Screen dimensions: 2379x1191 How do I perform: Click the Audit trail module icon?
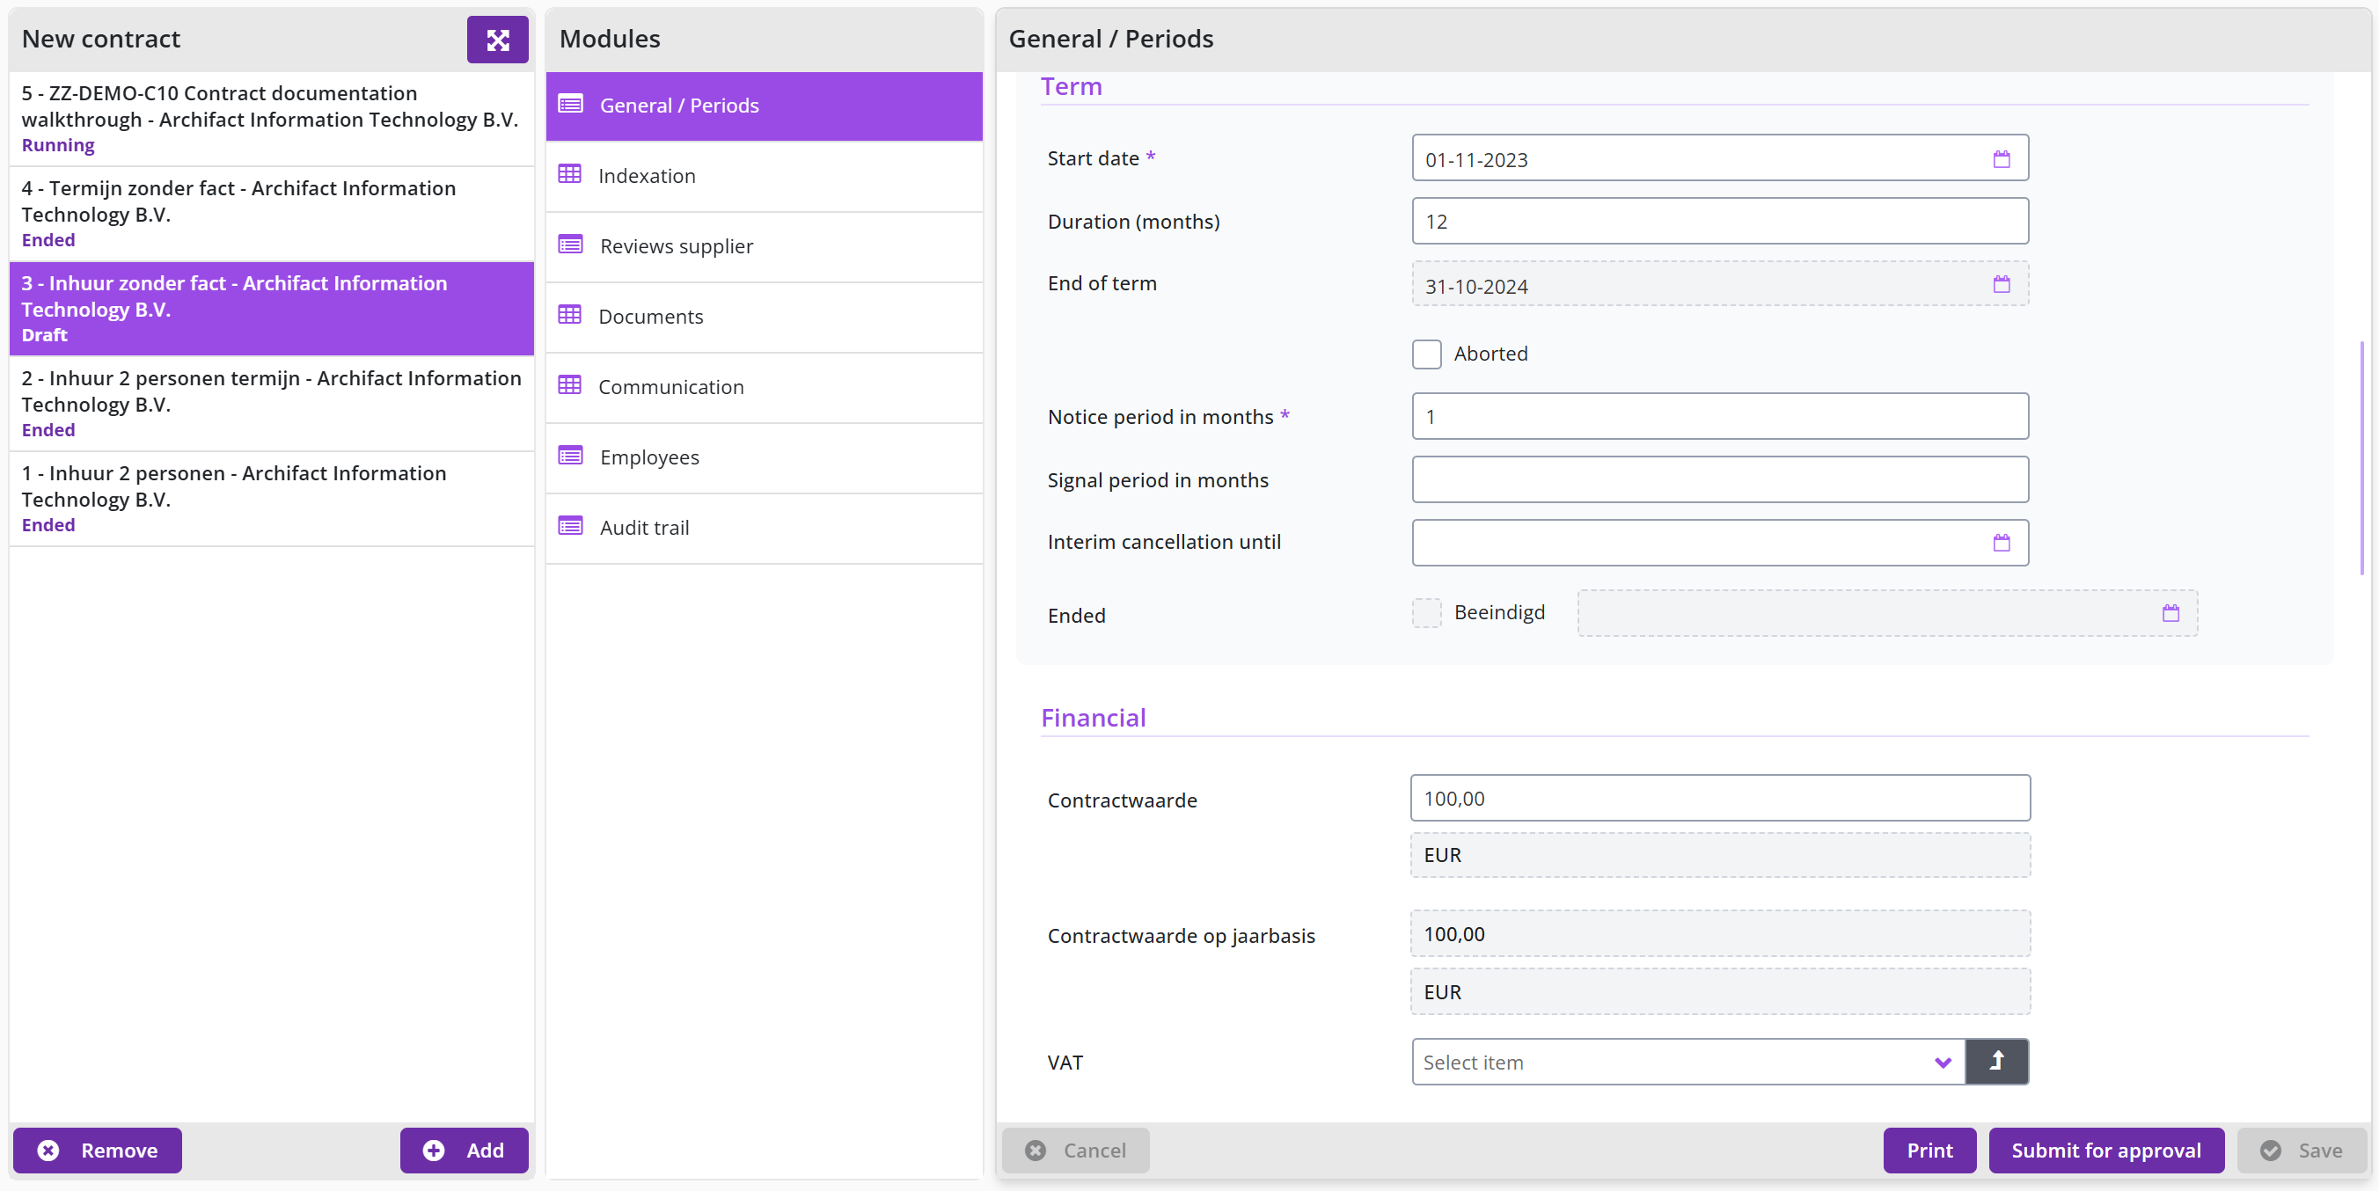point(571,526)
